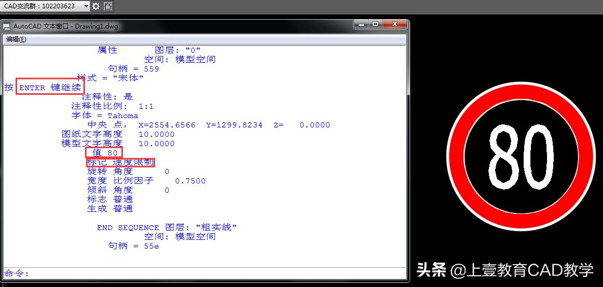
Task: Click the 模型文字高度 10.0000 line
Action: pos(118,143)
